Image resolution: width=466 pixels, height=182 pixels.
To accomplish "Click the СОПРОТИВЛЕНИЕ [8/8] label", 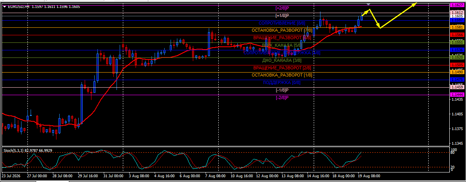I will click(282, 23).
